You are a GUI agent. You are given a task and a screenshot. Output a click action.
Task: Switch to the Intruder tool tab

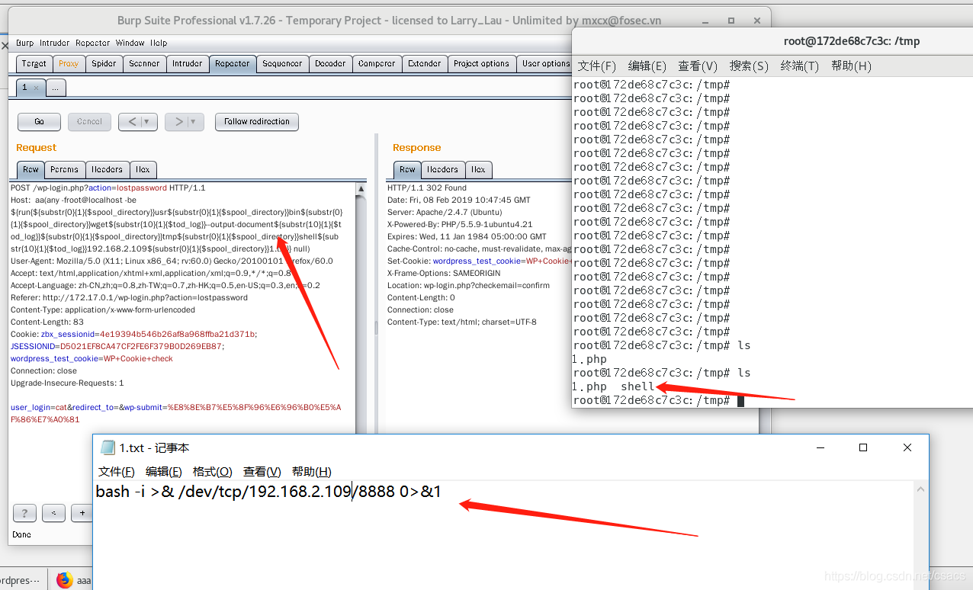pos(187,64)
